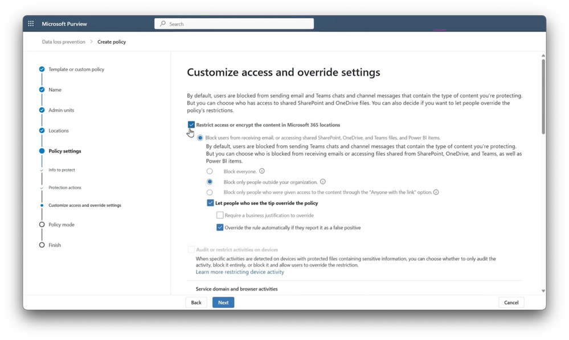Viewport: 569px width, 340px height.
Task: Jump to the Finish step
Action: pos(55,245)
